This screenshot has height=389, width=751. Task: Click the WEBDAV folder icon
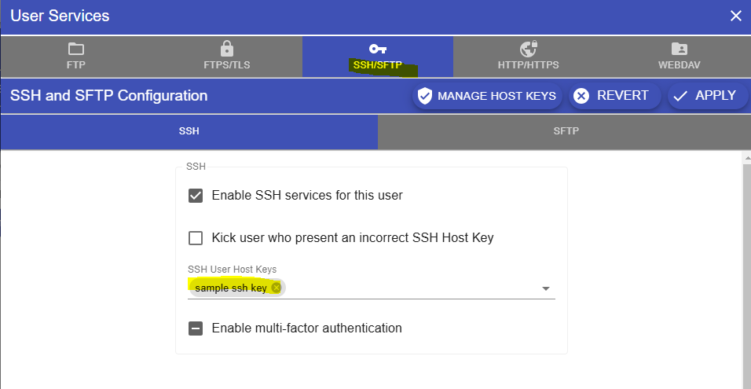coord(680,49)
